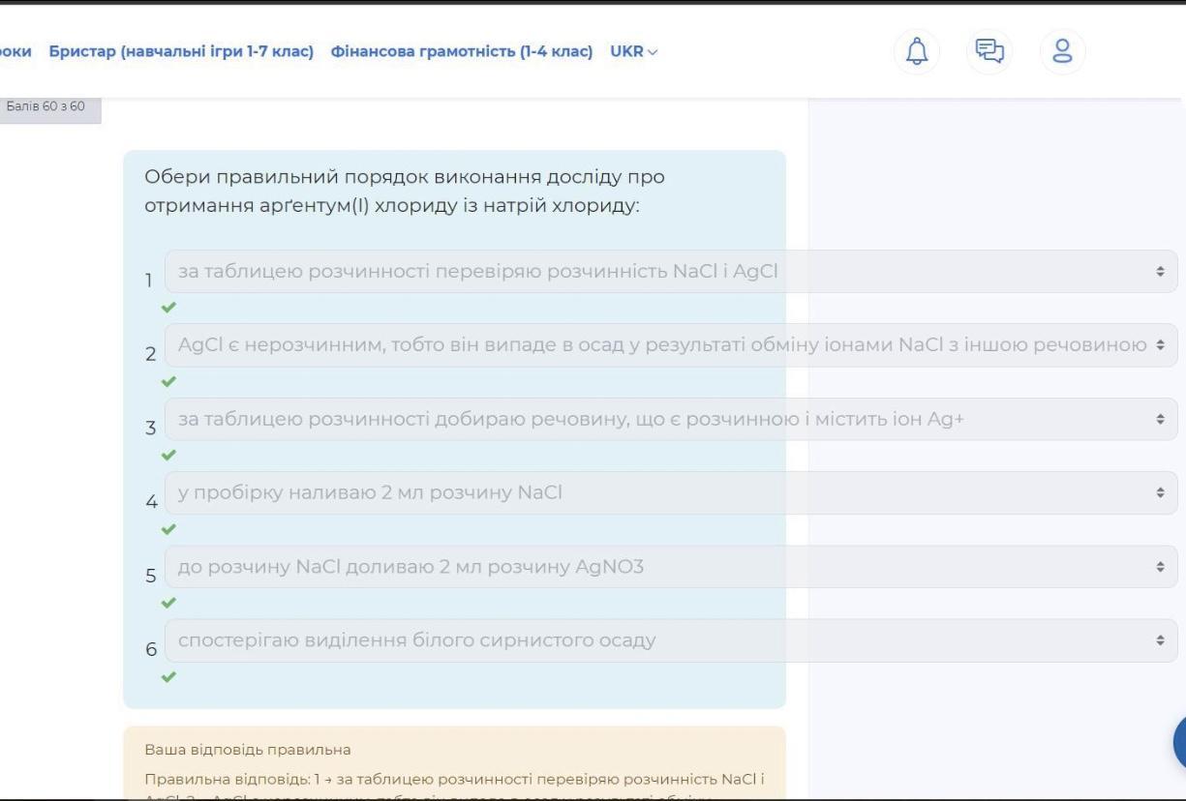Click the Балів 60 з 60 score label
The width and height of the screenshot is (1186, 801).
coord(46,105)
